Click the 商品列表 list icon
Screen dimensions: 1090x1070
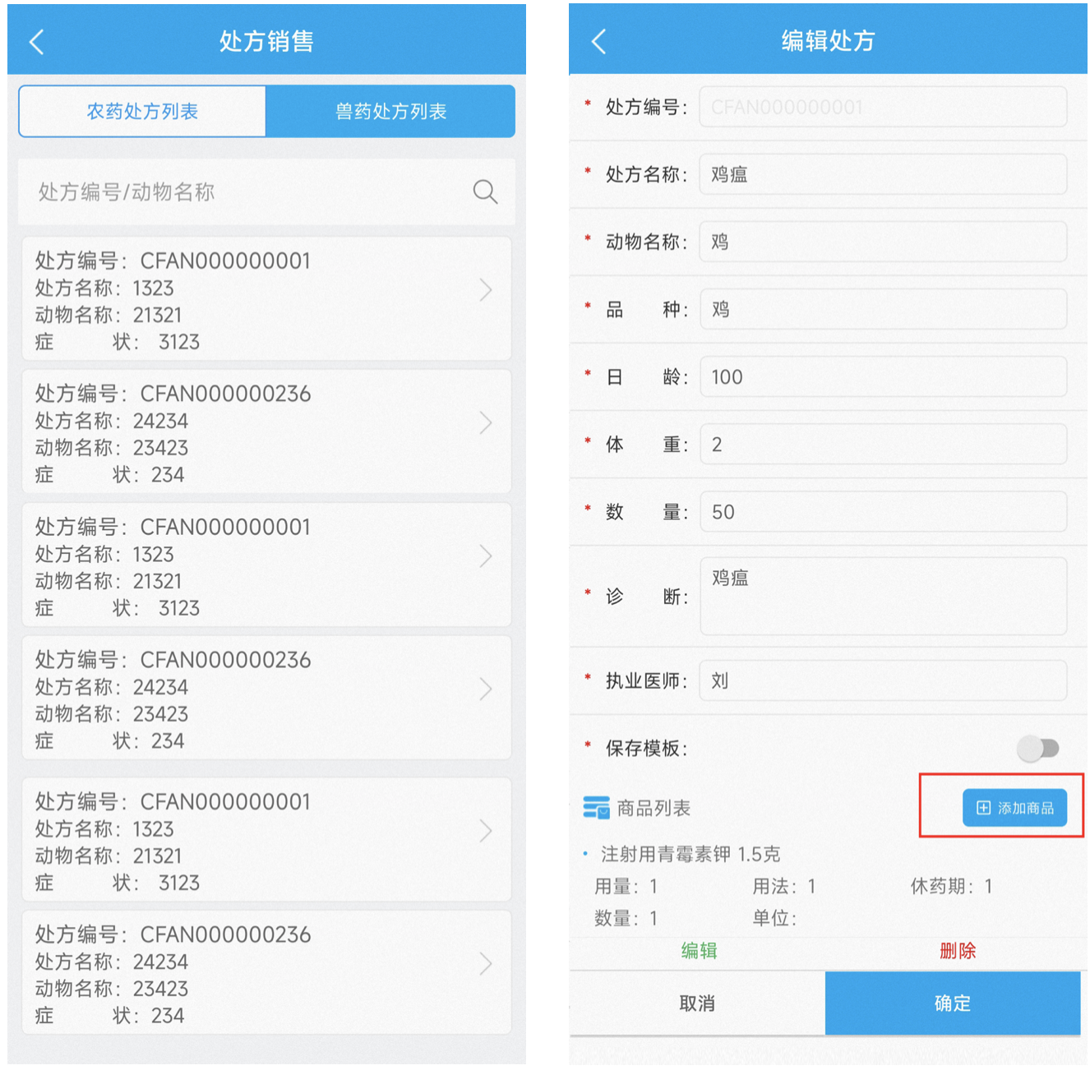coord(596,808)
